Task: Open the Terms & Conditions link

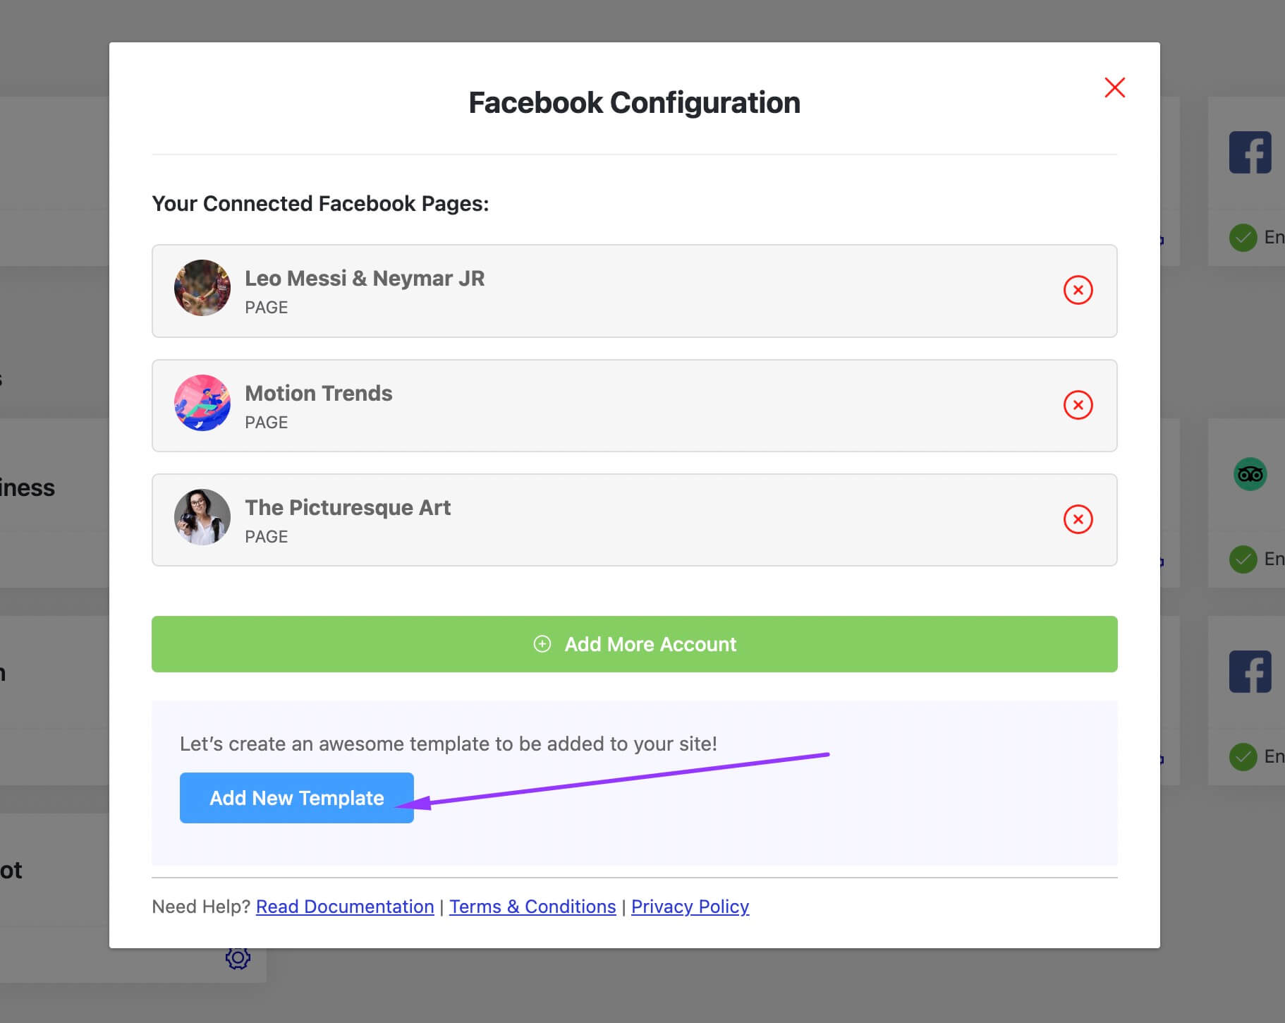Action: (x=532, y=907)
